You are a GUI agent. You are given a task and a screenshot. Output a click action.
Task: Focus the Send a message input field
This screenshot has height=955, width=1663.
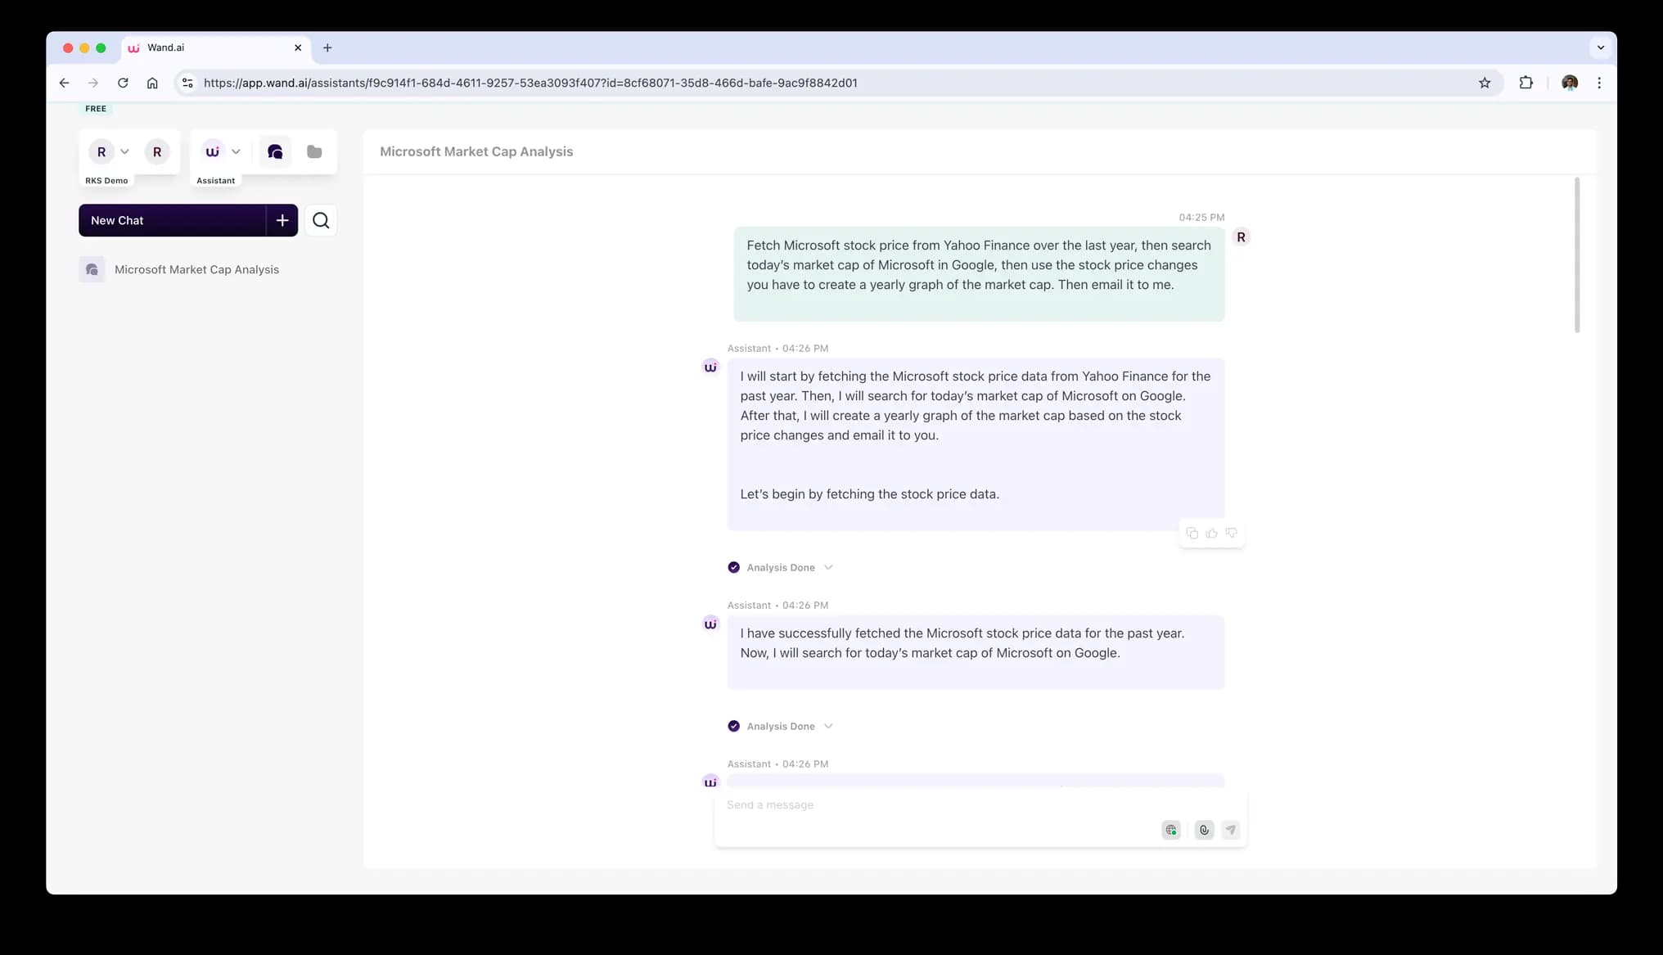tap(933, 805)
